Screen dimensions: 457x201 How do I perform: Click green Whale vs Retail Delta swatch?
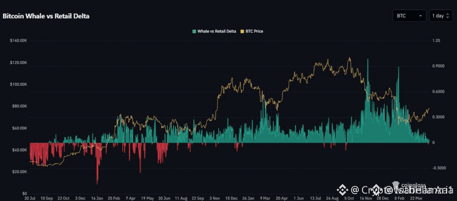click(x=194, y=31)
